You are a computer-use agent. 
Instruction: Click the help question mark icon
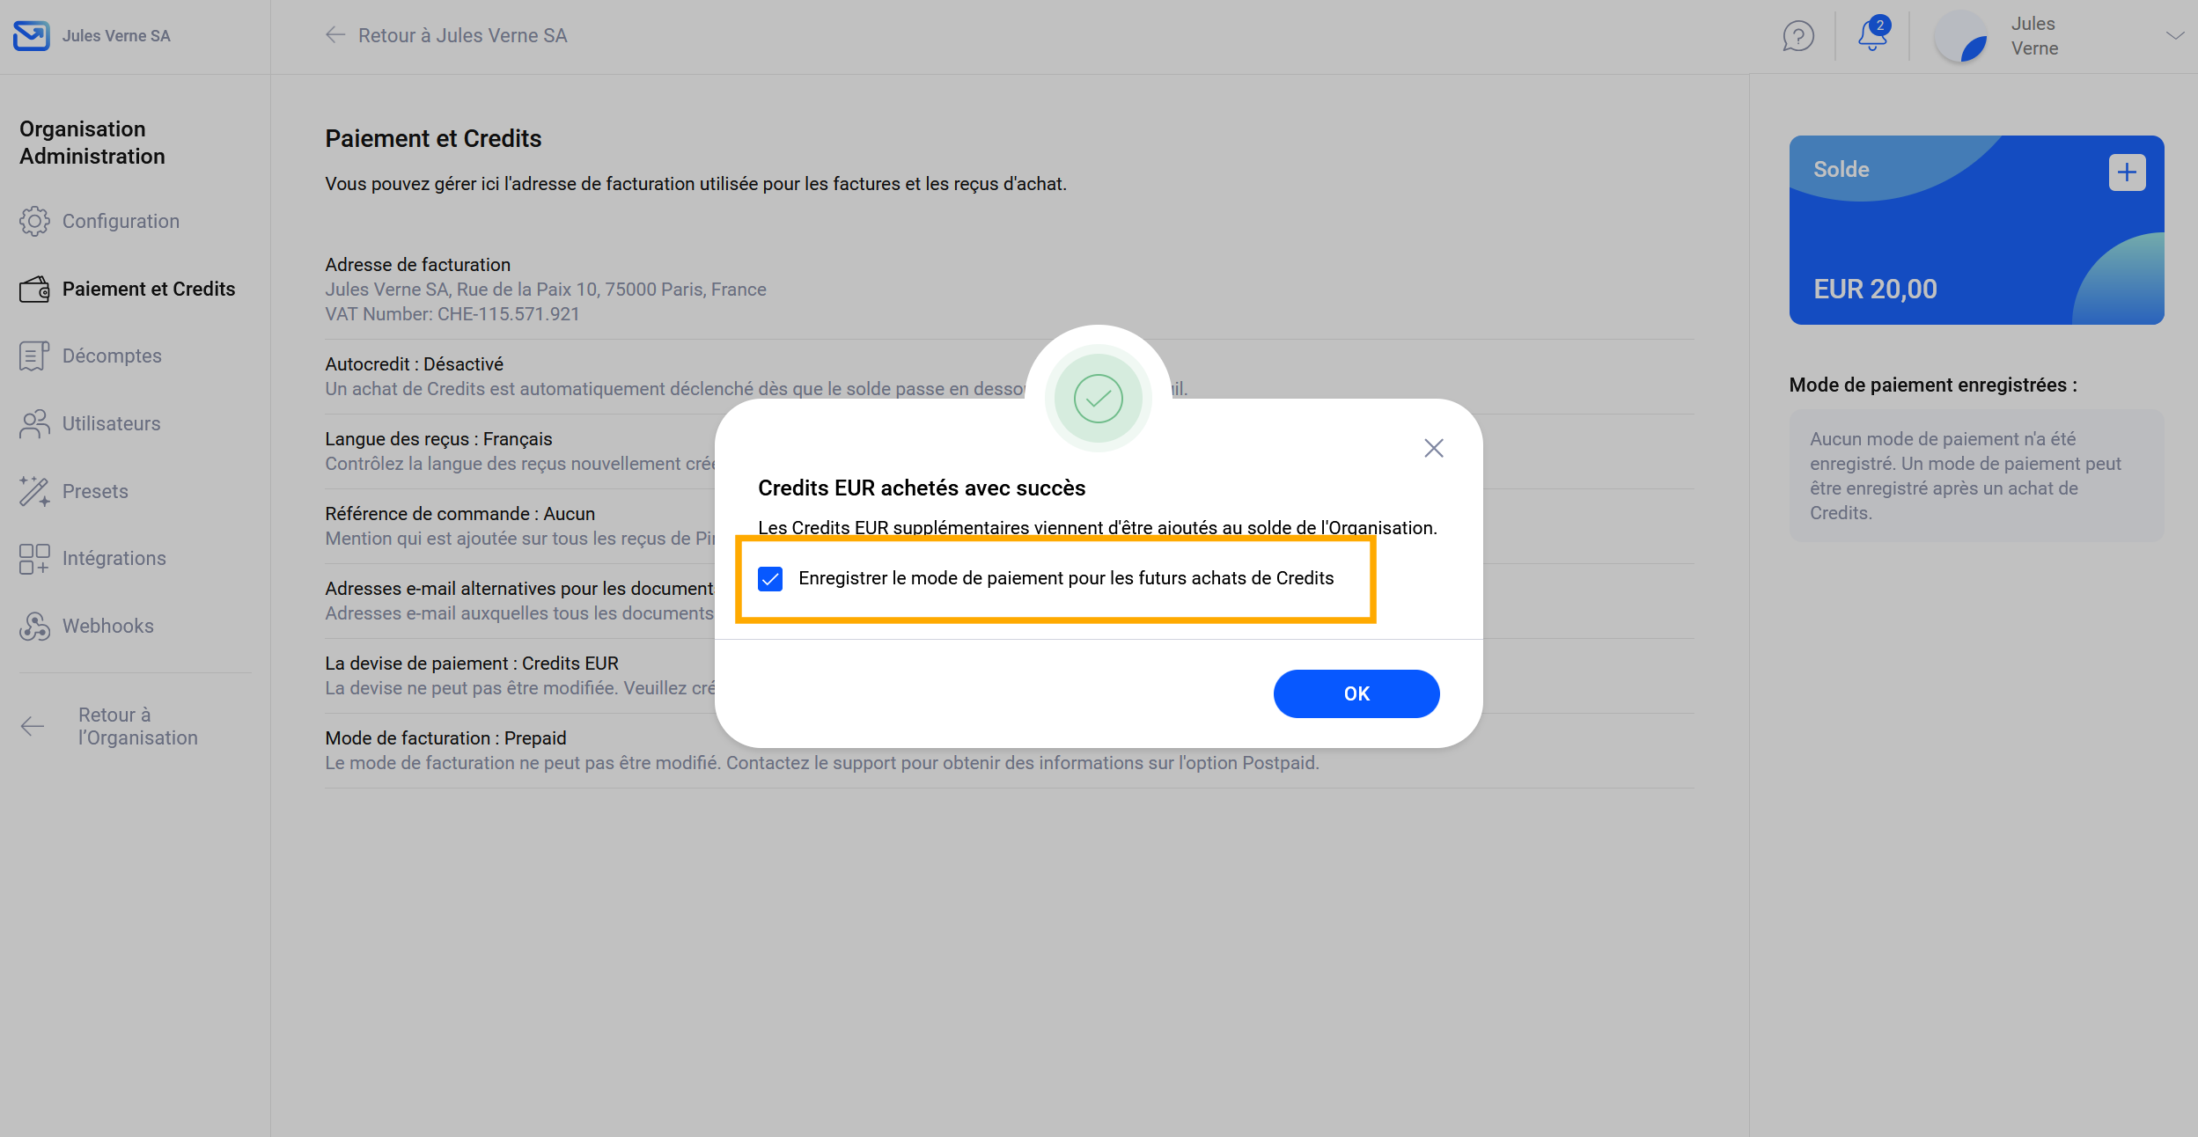click(x=1797, y=36)
